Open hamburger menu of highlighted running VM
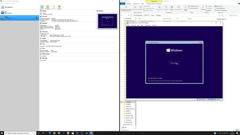The image size is (240, 135). [36, 18]
